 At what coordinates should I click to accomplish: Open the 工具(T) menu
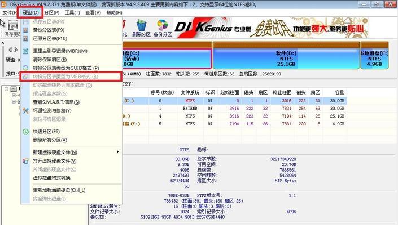pyautogui.click(x=72, y=12)
